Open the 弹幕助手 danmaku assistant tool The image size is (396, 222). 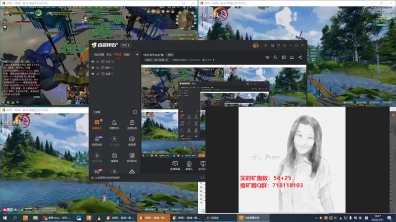point(97,124)
